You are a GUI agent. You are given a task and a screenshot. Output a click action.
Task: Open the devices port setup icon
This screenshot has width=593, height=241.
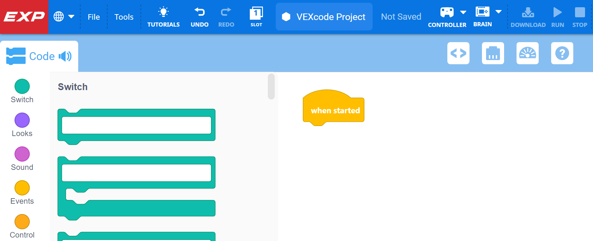pyautogui.click(x=493, y=53)
